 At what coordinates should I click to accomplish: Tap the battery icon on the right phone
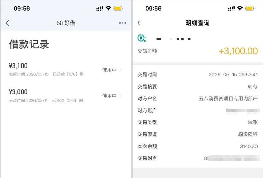tap(250, 8)
